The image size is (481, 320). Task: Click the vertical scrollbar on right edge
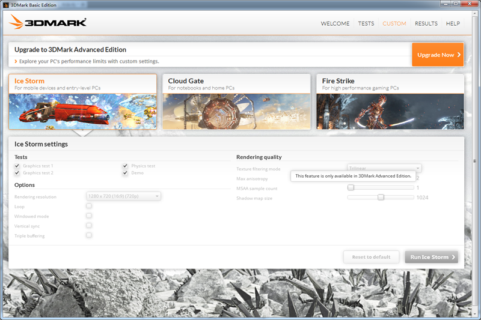[475, 161]
